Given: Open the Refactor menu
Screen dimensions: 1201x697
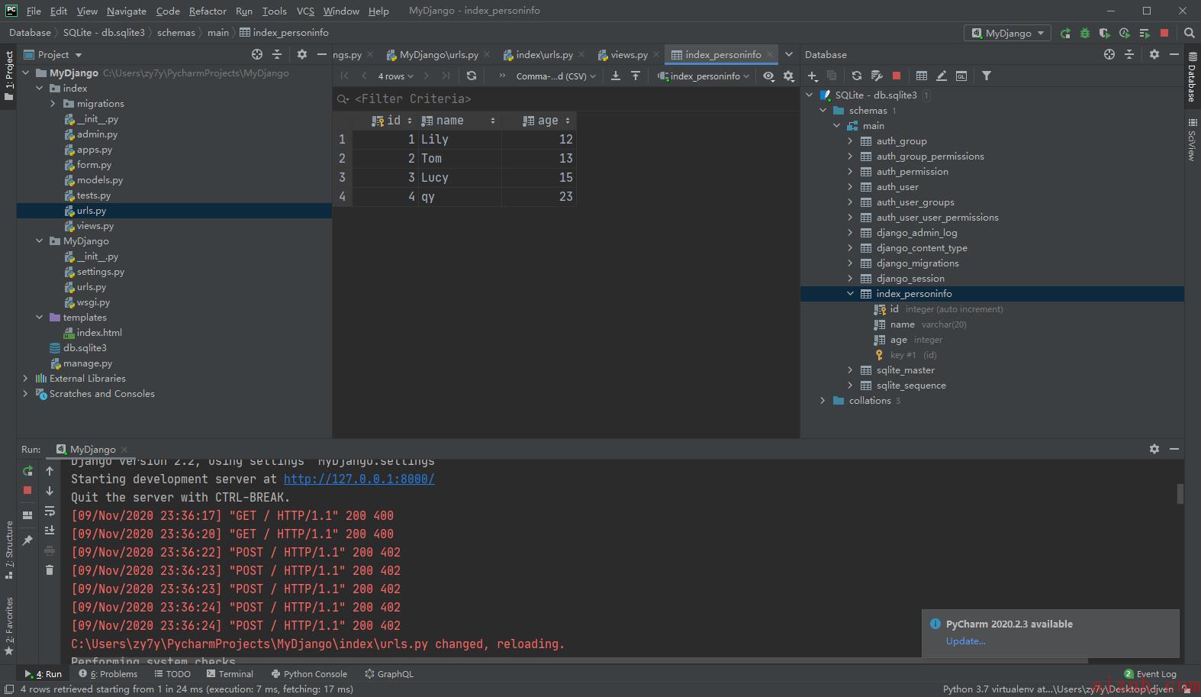Looking at the screenshot, I should [208, 11].
